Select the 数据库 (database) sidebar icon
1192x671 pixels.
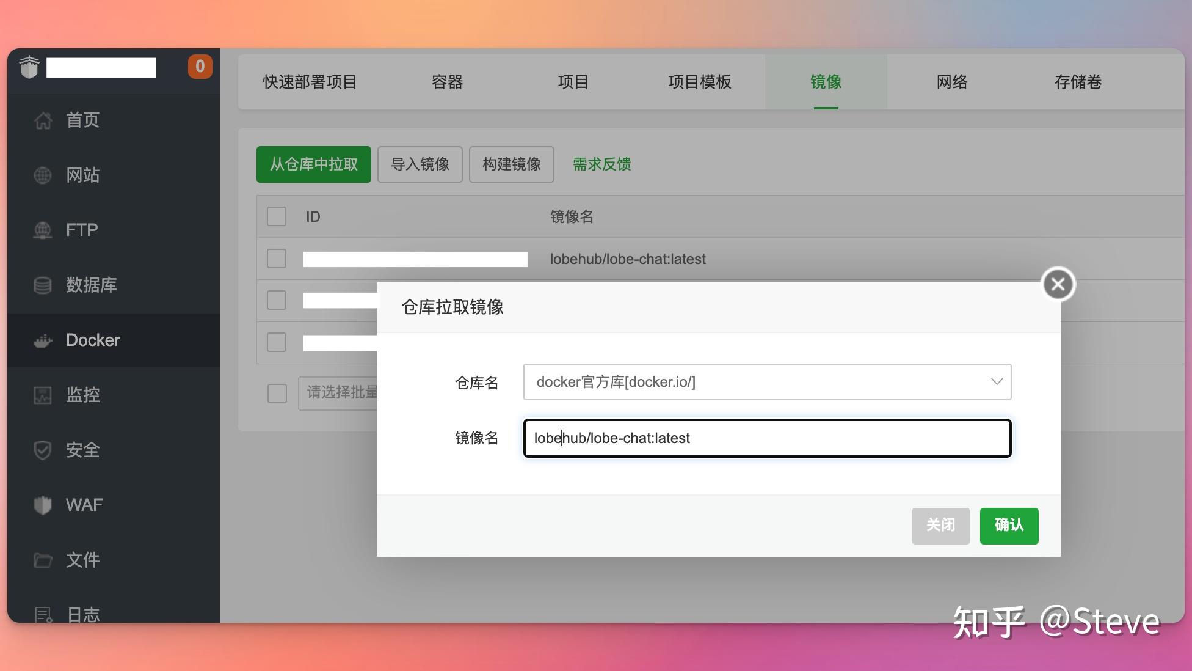point(90,285)
